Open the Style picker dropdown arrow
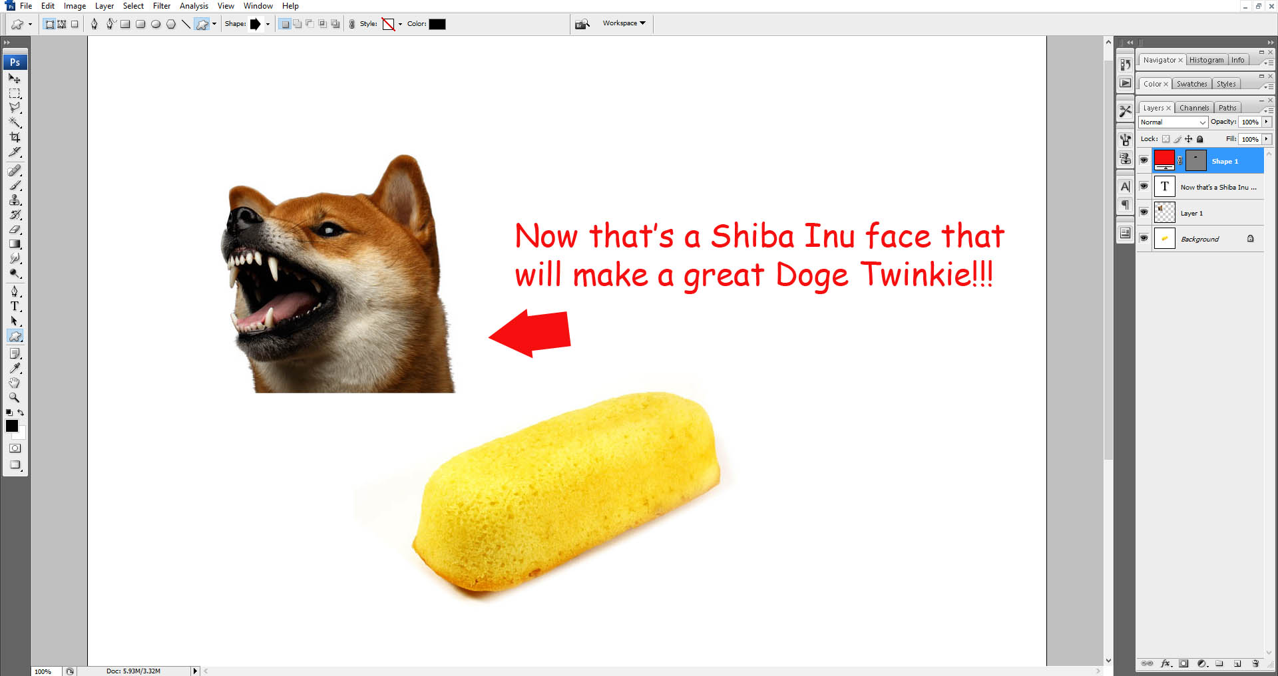 click(400, 24)
